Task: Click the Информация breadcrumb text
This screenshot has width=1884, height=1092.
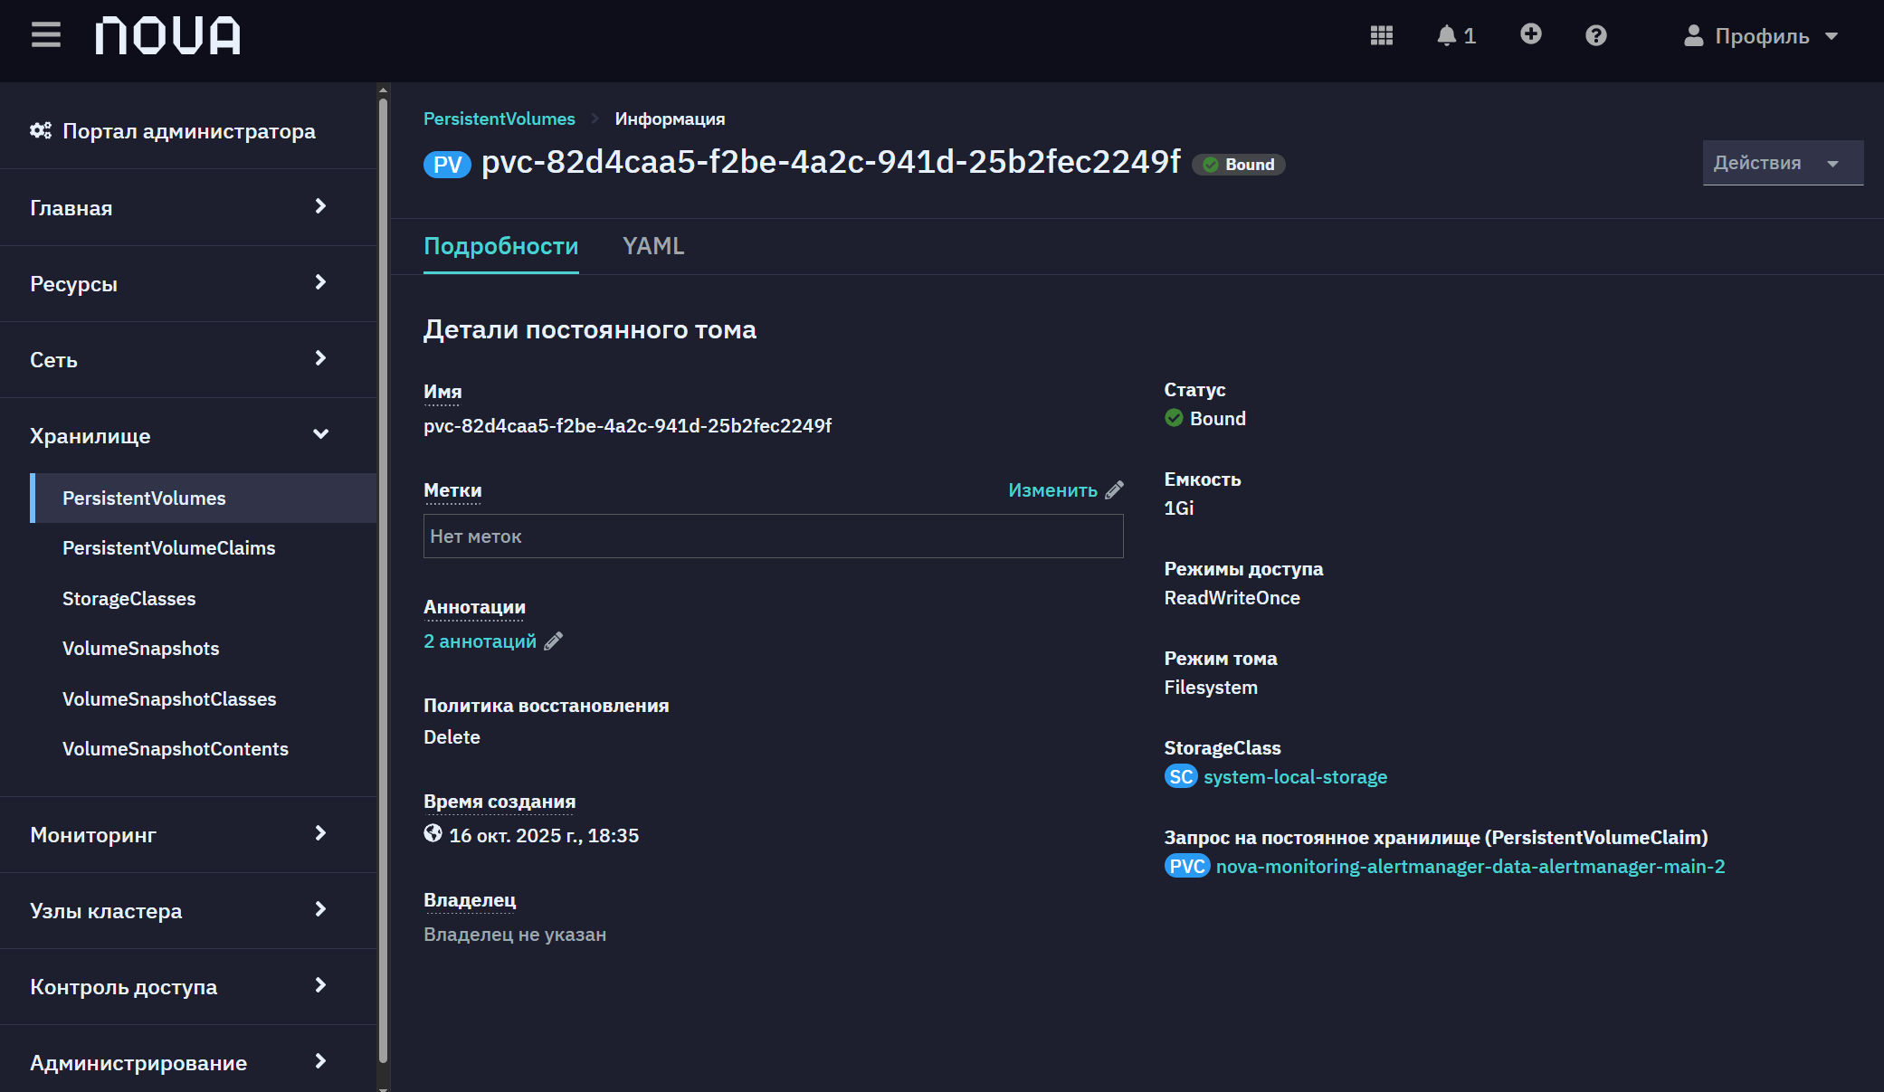Action: 670,119
